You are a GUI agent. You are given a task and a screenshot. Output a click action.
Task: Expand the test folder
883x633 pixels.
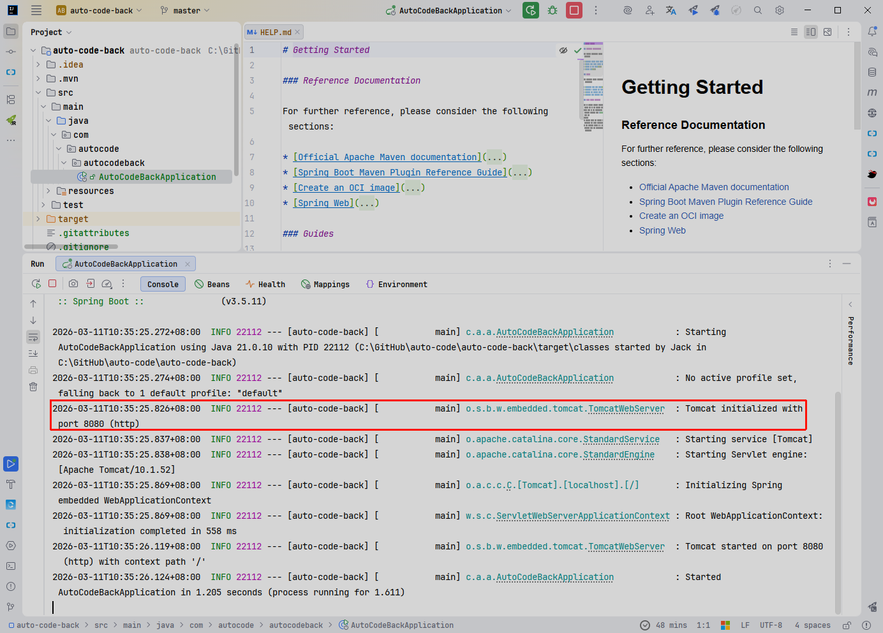[43, 205]
